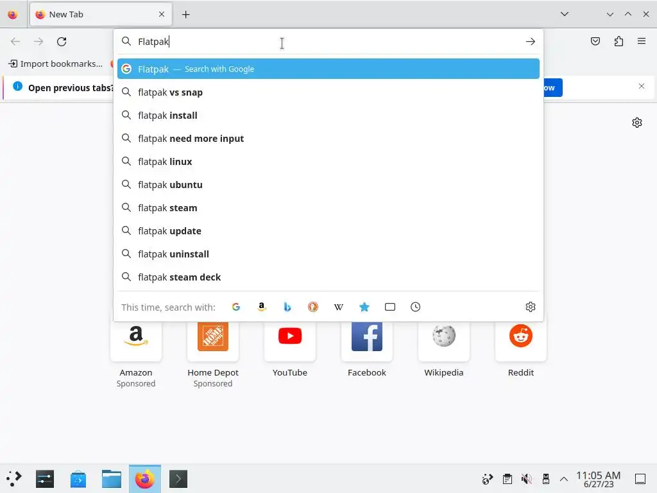Click Import bookmarks in bookmarks toolbar

(56, 64)
